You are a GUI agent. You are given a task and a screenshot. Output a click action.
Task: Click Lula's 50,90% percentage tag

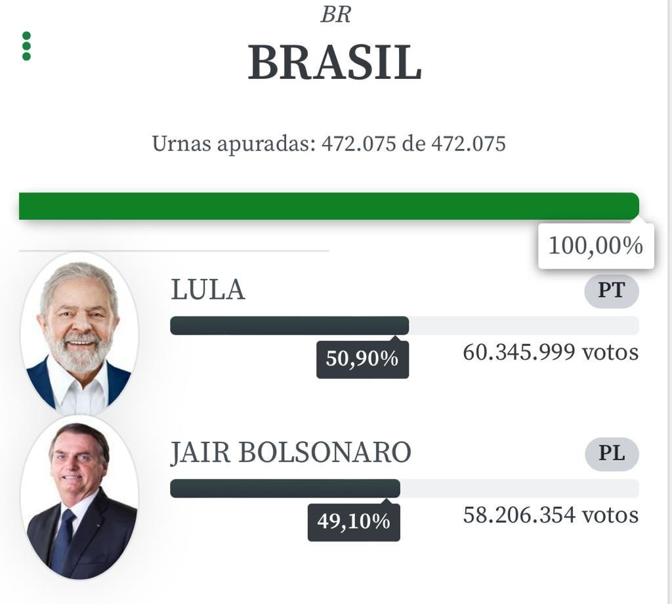coord(362,359)
